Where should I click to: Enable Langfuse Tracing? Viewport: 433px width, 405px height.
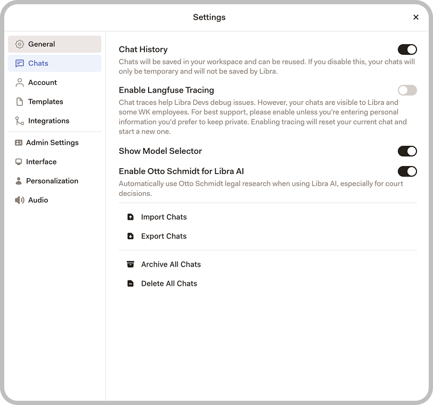407,90
